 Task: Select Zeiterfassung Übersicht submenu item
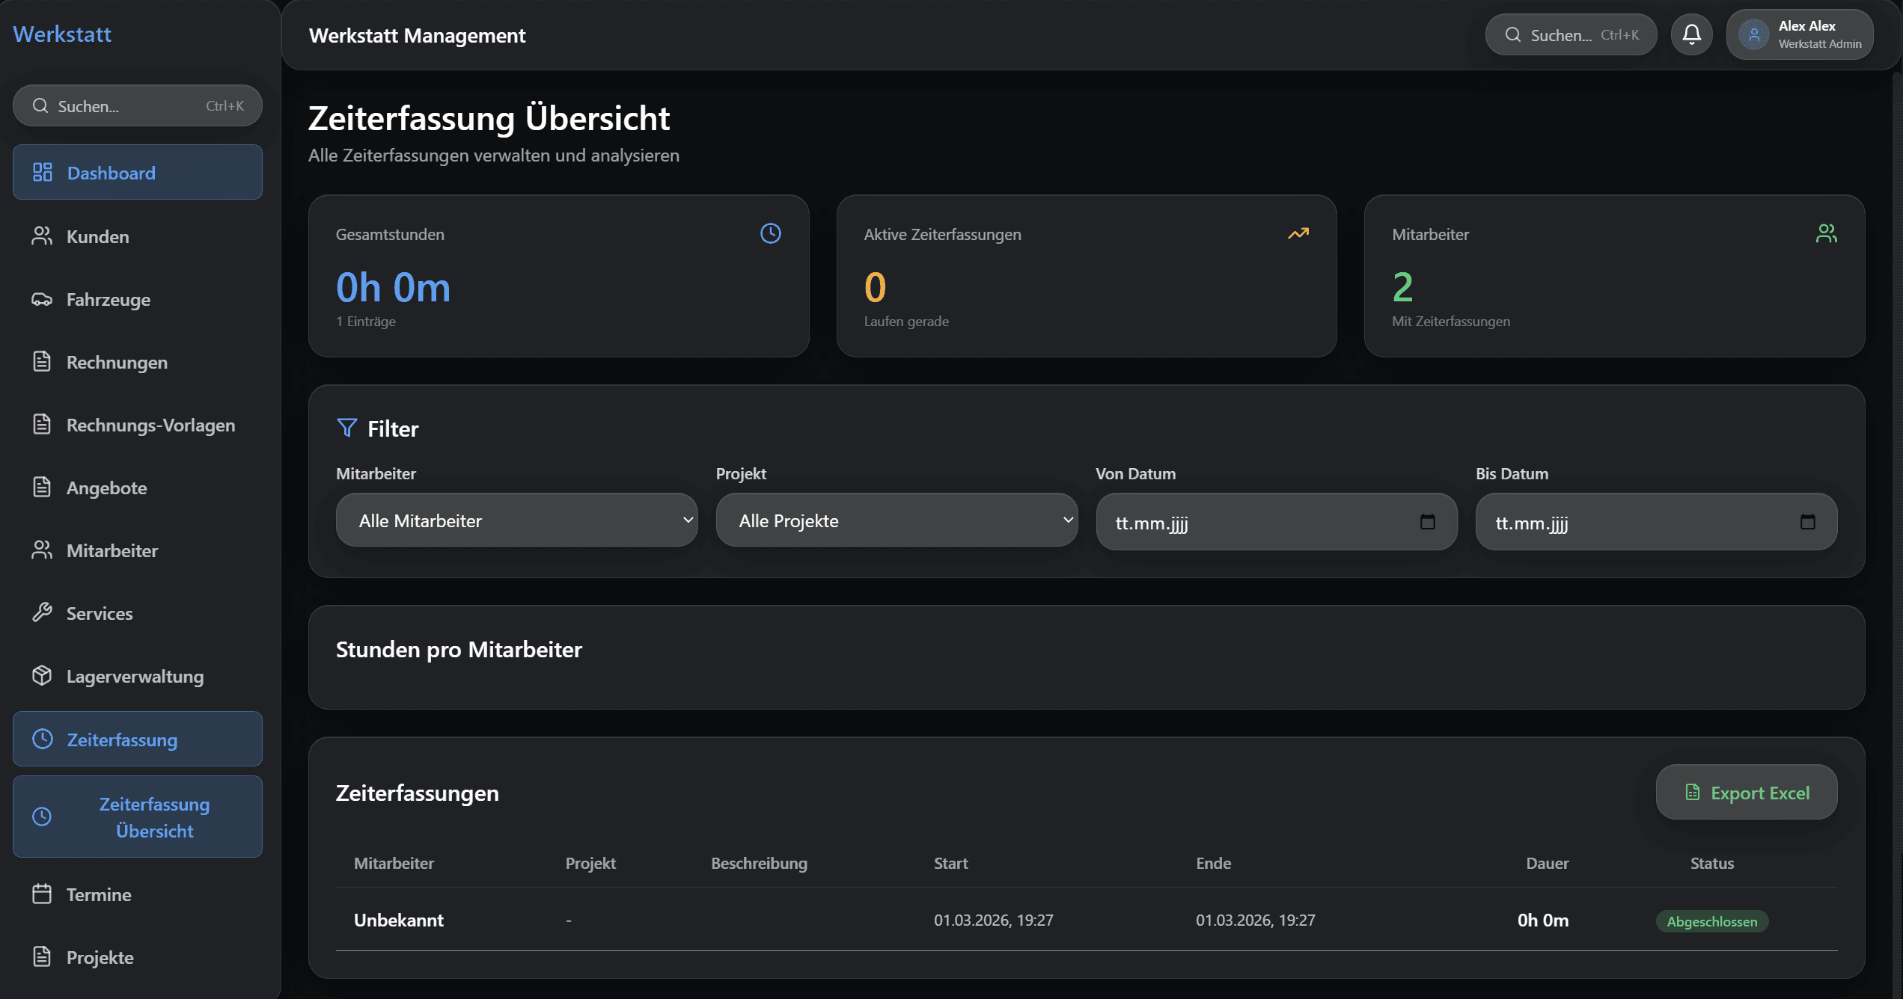(154, 817)
